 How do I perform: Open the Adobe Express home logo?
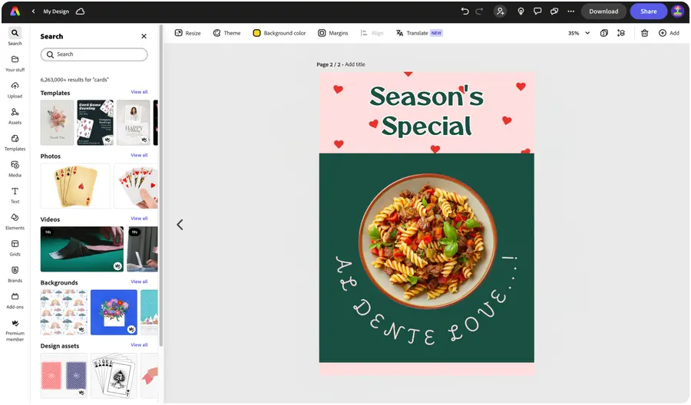[x=15, y=12]
